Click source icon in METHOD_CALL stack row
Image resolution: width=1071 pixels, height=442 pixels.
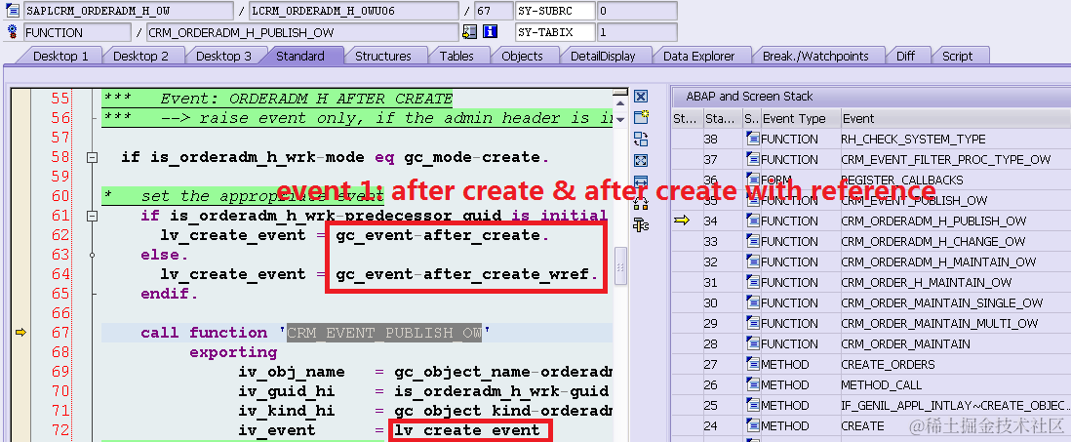coord(753,384)
